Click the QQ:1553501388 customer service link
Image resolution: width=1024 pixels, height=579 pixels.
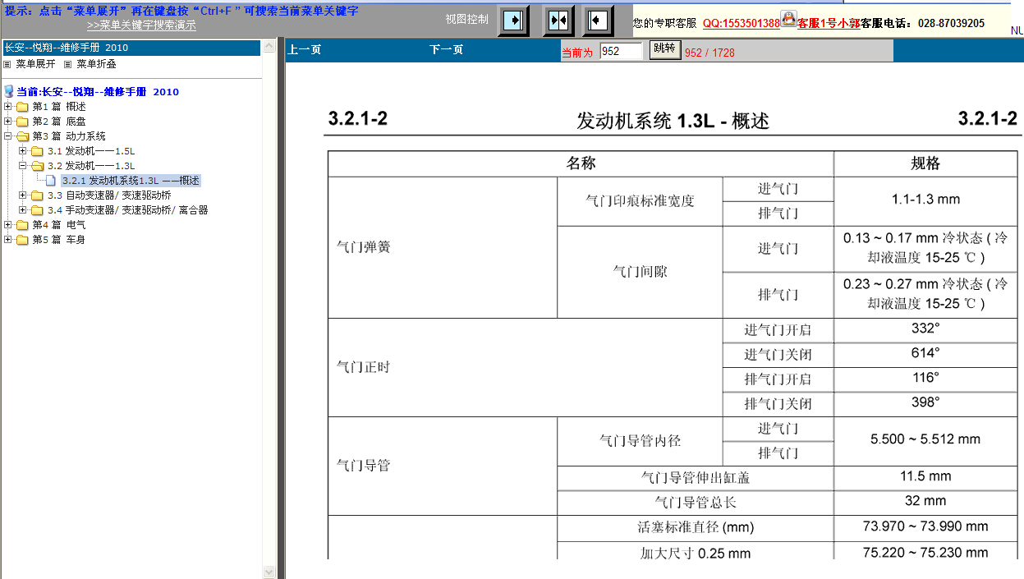[741, 24]
